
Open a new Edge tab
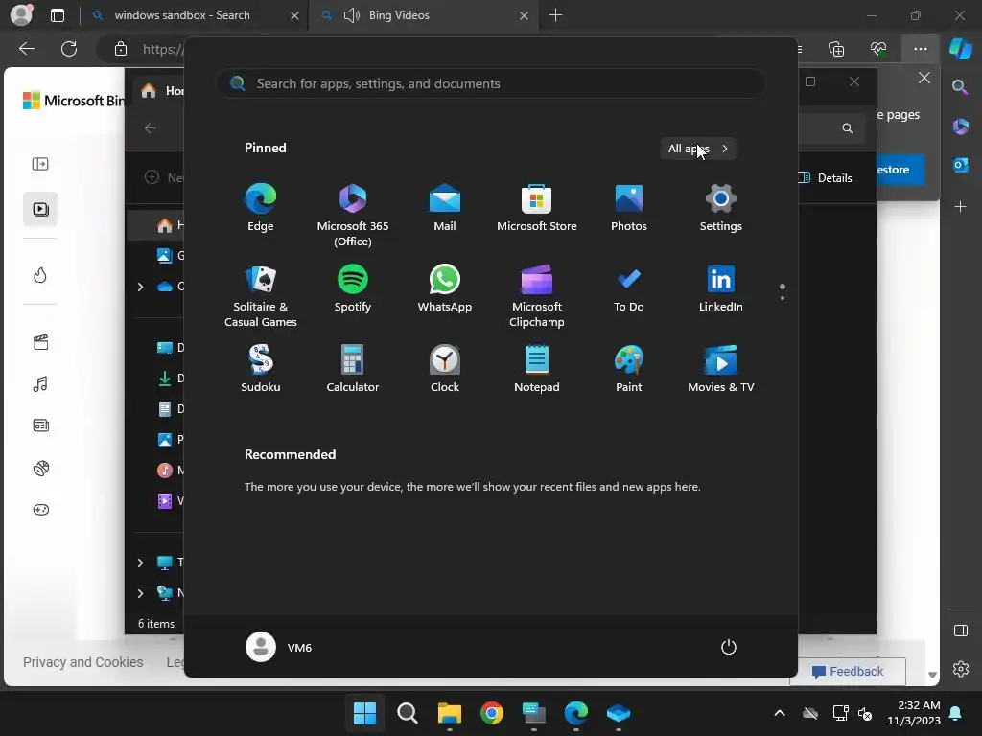(x=555, y=15)
